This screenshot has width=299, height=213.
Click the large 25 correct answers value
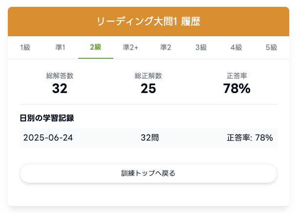[149, 89]
